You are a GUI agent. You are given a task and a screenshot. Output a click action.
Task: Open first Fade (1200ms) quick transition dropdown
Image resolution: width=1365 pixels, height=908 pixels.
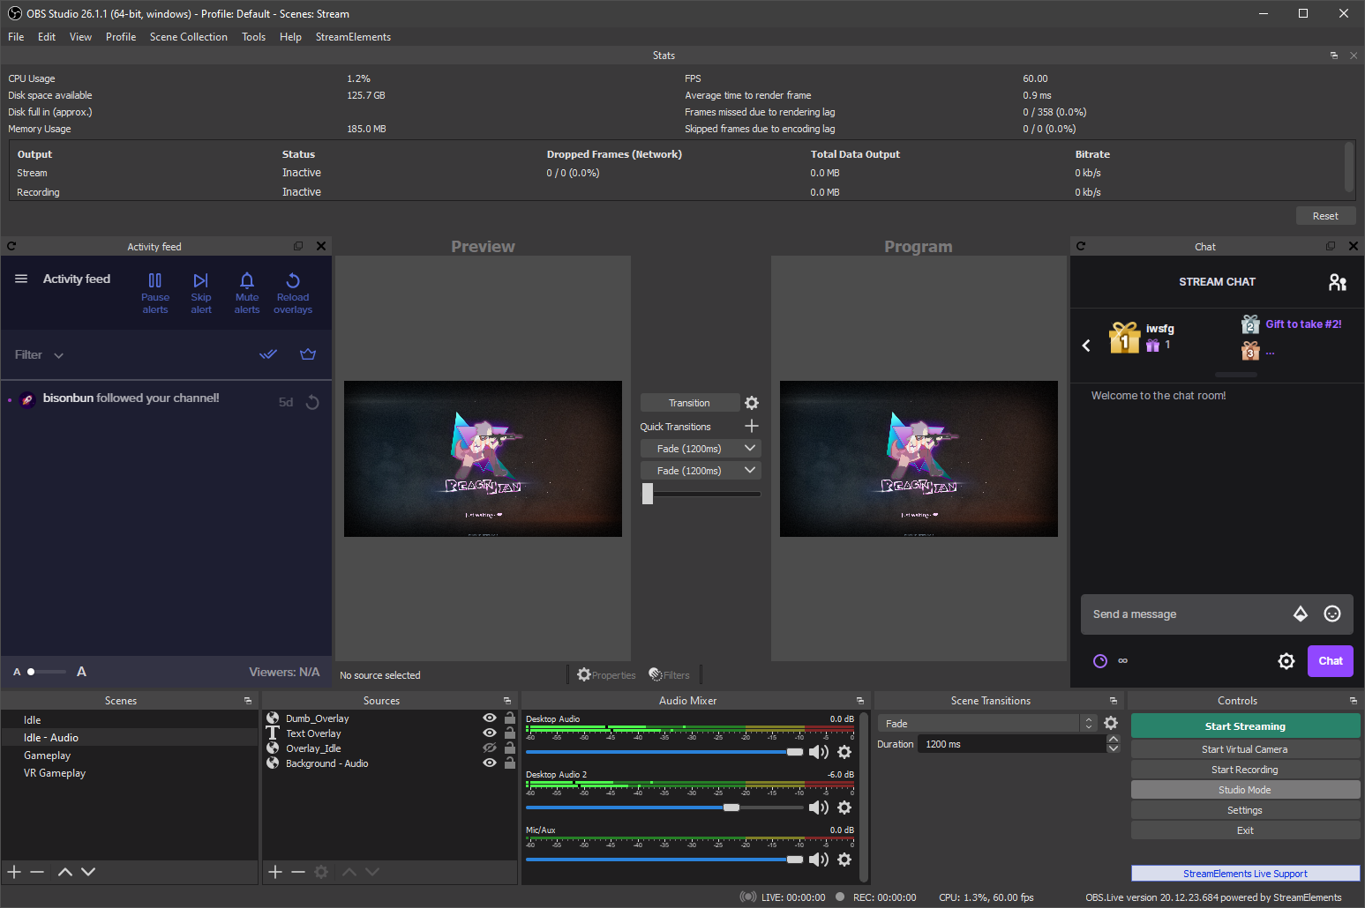click(701, 449)
